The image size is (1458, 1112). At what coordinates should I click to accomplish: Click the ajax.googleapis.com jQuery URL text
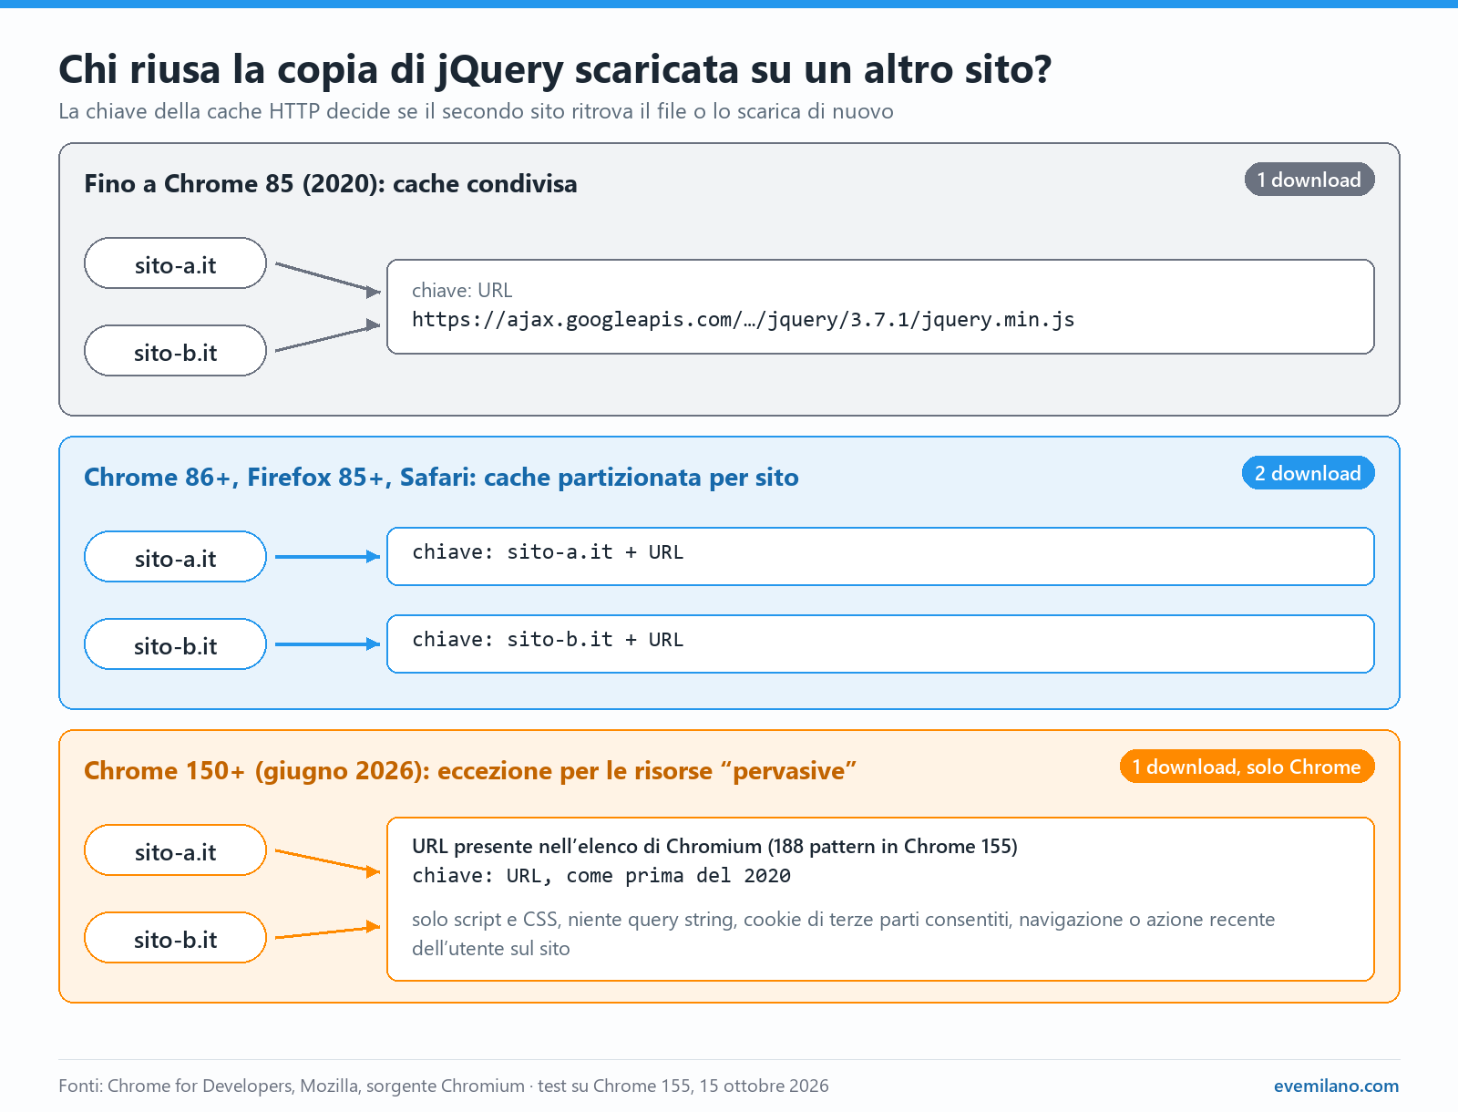[744, 319]
